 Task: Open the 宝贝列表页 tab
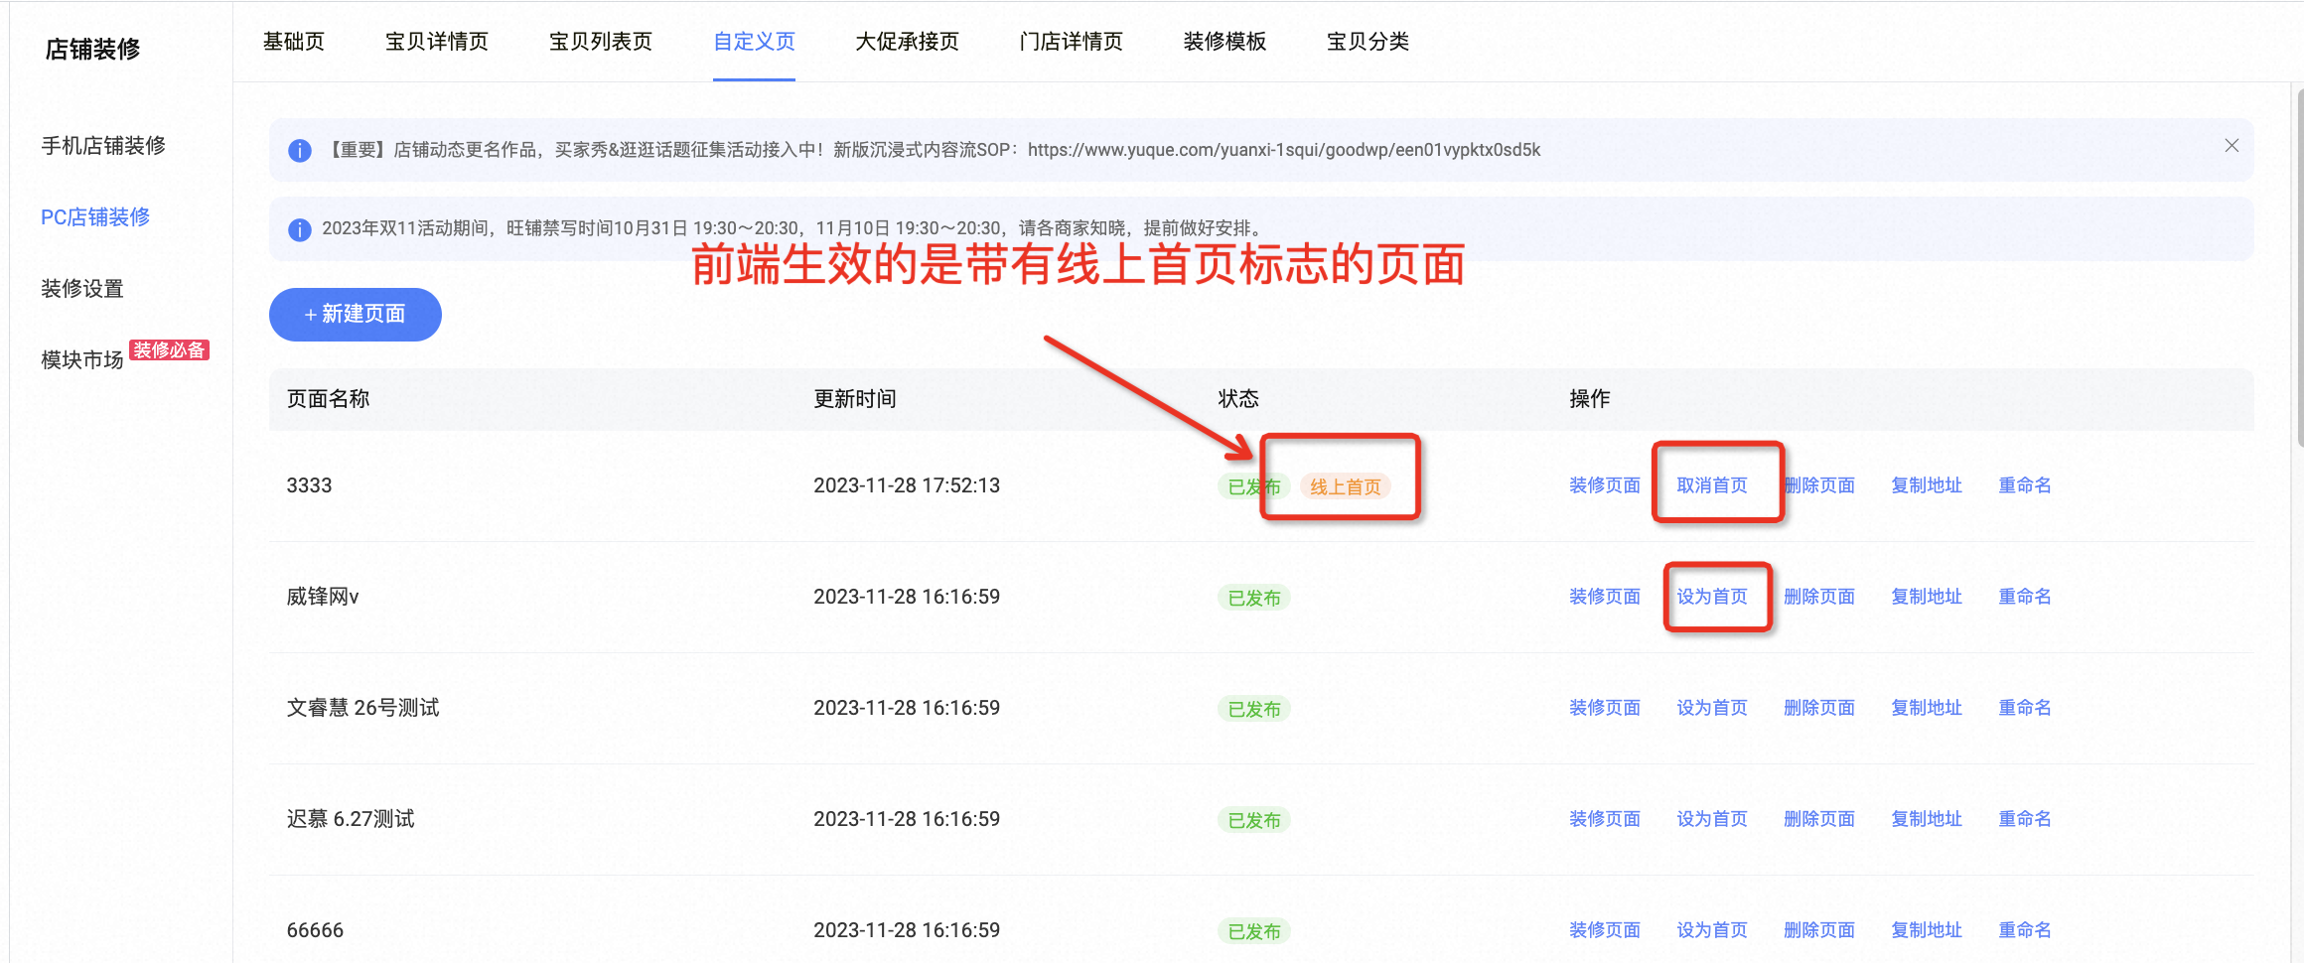click(x=601, y=42)
